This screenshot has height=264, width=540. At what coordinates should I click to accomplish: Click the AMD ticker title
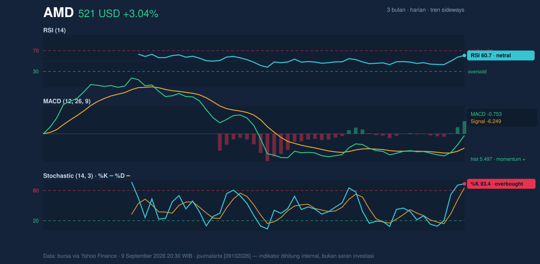click(58, 13)
